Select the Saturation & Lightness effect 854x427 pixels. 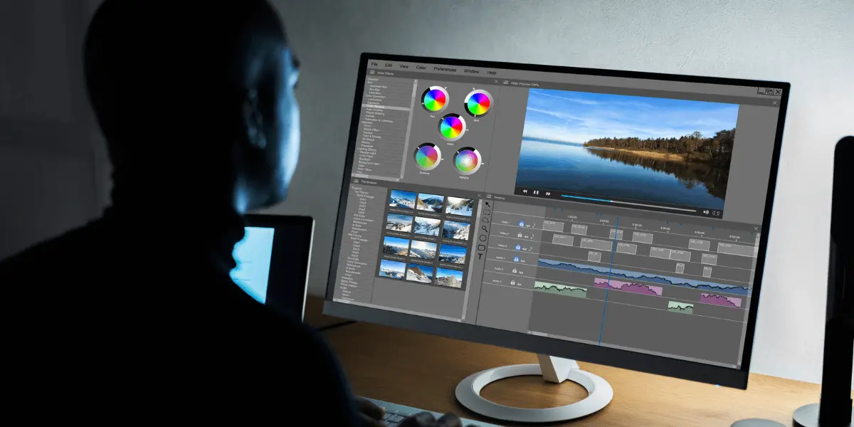tap(379, 120)
